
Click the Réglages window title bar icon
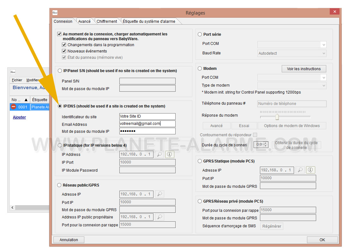point(55,13)
